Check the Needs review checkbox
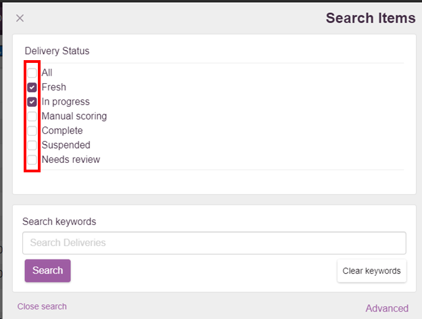This screenshot has height=319, width=422. pos(32,159)
